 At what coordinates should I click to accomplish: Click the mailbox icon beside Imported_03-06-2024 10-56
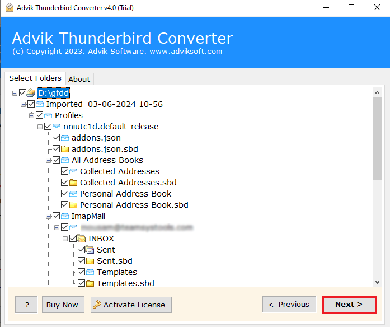(x=40, y=104)
